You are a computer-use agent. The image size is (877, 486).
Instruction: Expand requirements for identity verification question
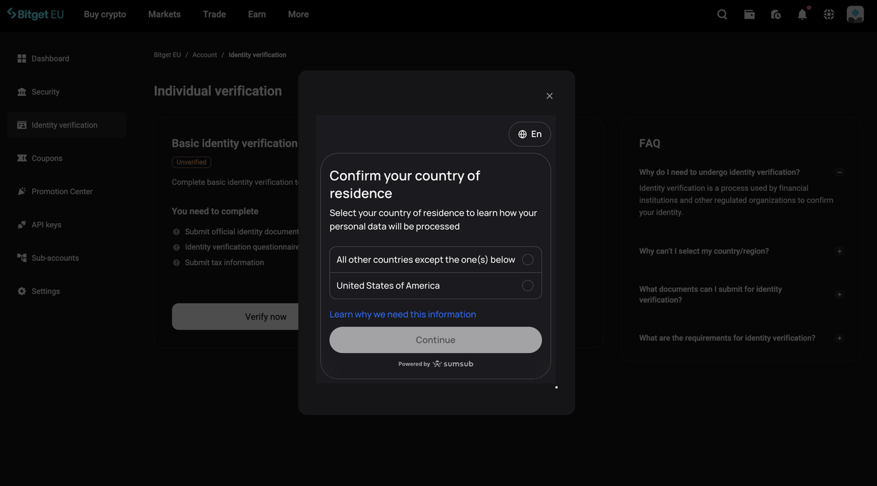[840, 339]
